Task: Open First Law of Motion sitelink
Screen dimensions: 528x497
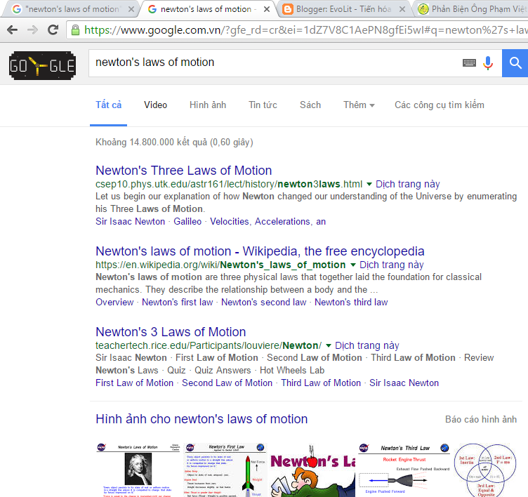Action: click(x=134, y=383)
